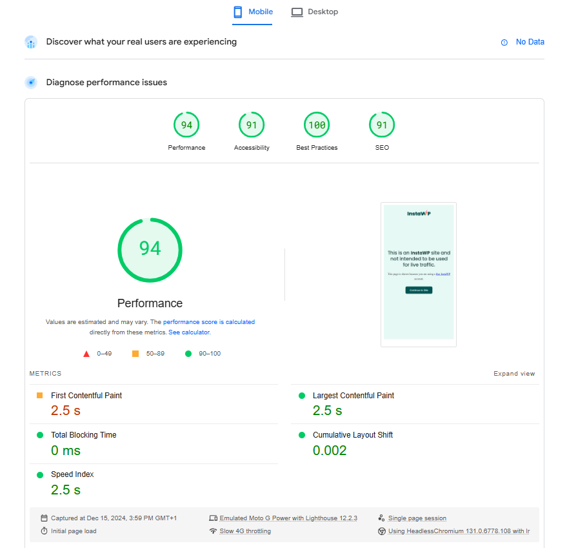The width and height of the screenshot is (567, 548).
Task: Click the InstaWP page screenshot thumbnail
Action: [x=419, y=274]
